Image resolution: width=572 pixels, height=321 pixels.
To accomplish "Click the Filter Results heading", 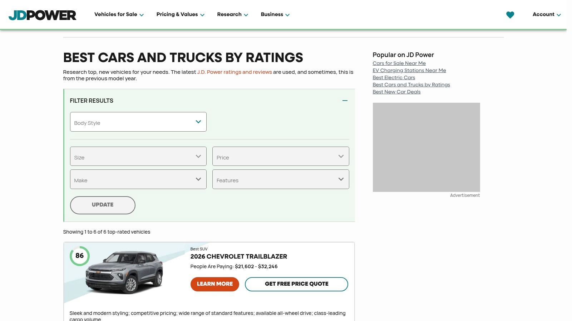I will pos(92,101).
